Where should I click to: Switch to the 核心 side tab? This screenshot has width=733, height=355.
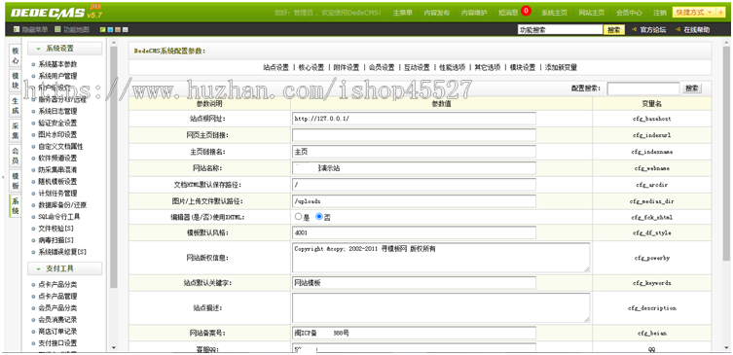tap(16, 55)
